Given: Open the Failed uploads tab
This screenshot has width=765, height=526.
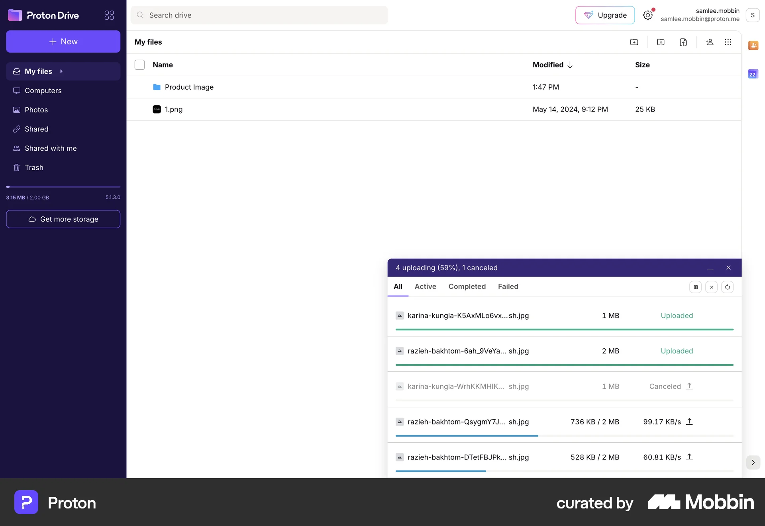Looking at the screenshot, I should click(508, 287).
